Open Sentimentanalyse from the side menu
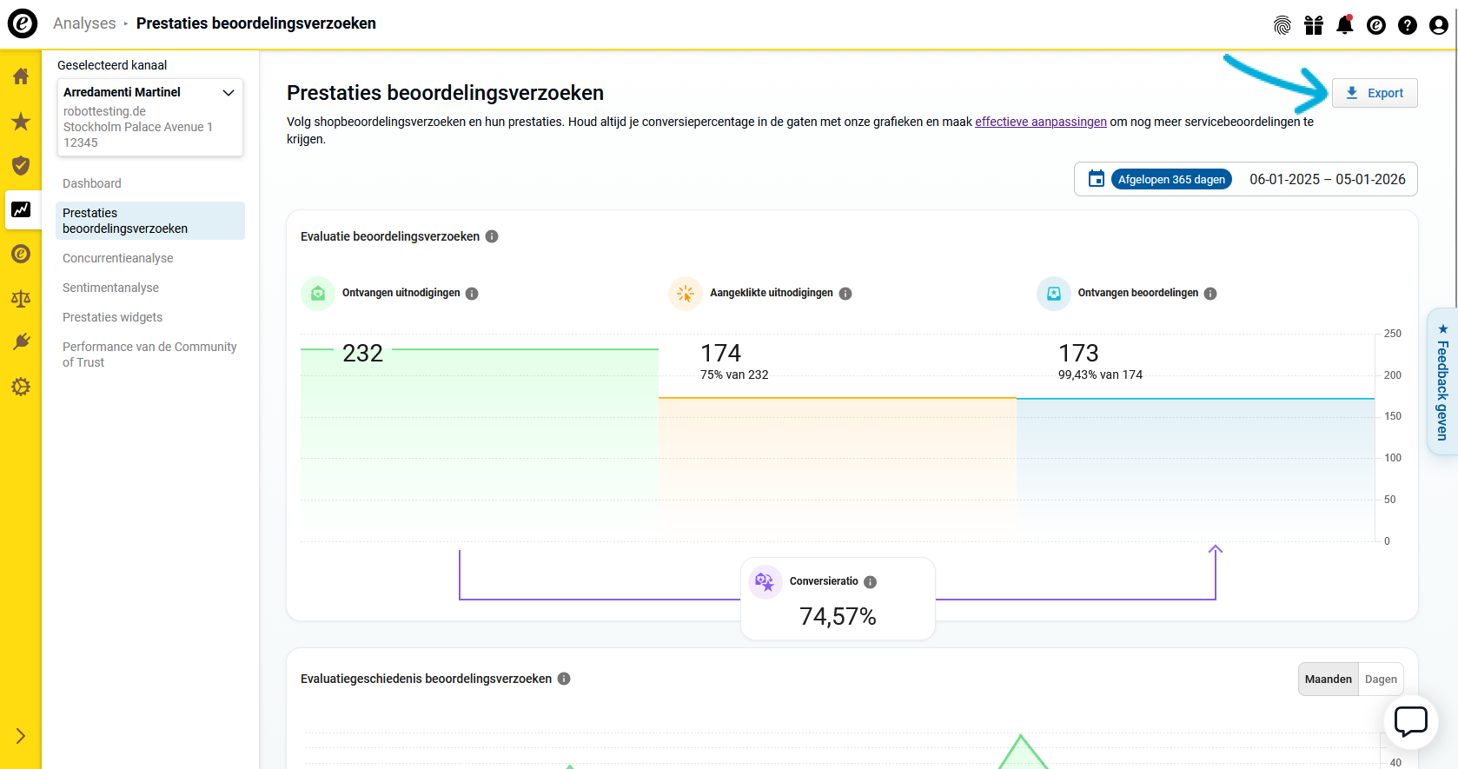Image resolution: width=1458 pixels, height=769 pixels. point(111,288)
